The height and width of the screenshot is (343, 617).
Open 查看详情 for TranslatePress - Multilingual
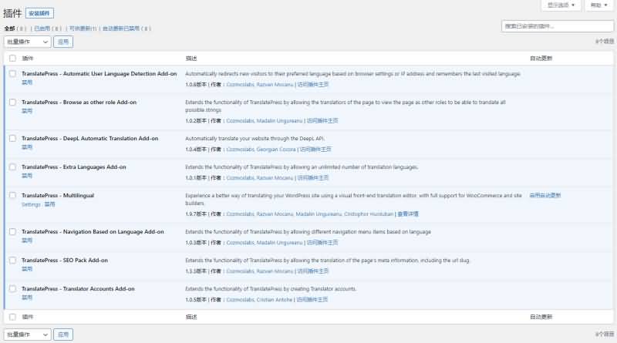[408, 214]
